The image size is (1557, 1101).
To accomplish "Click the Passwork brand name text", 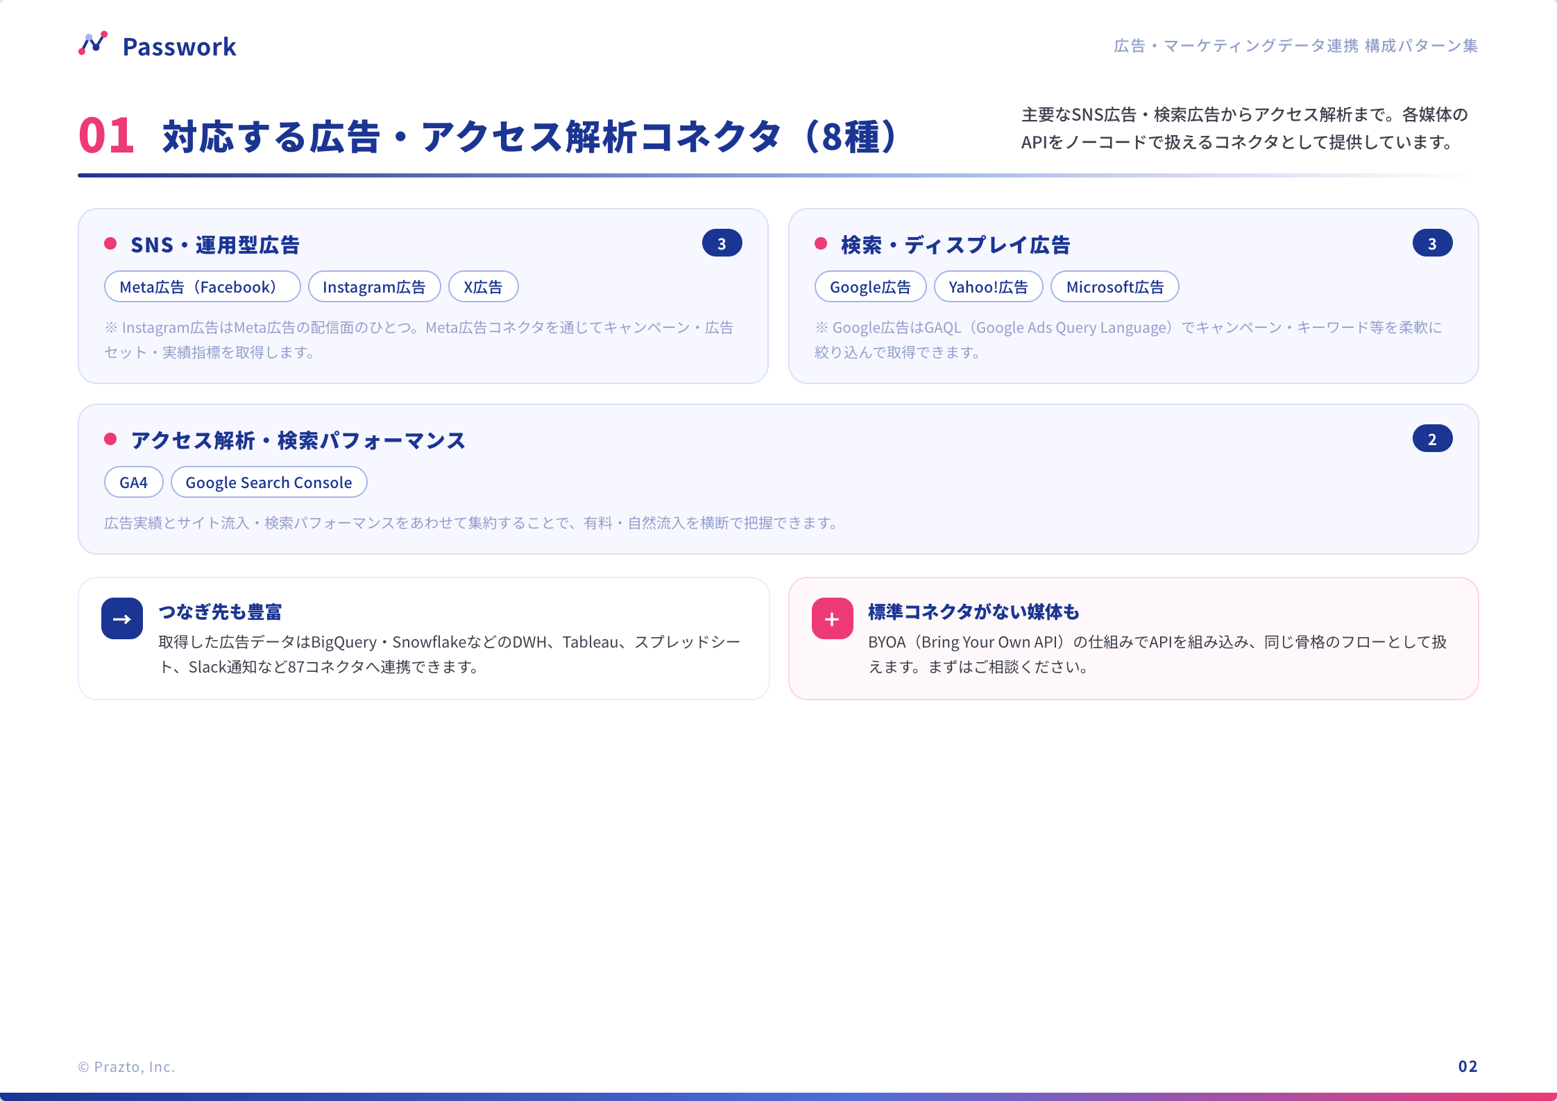I will click(180, 46).
